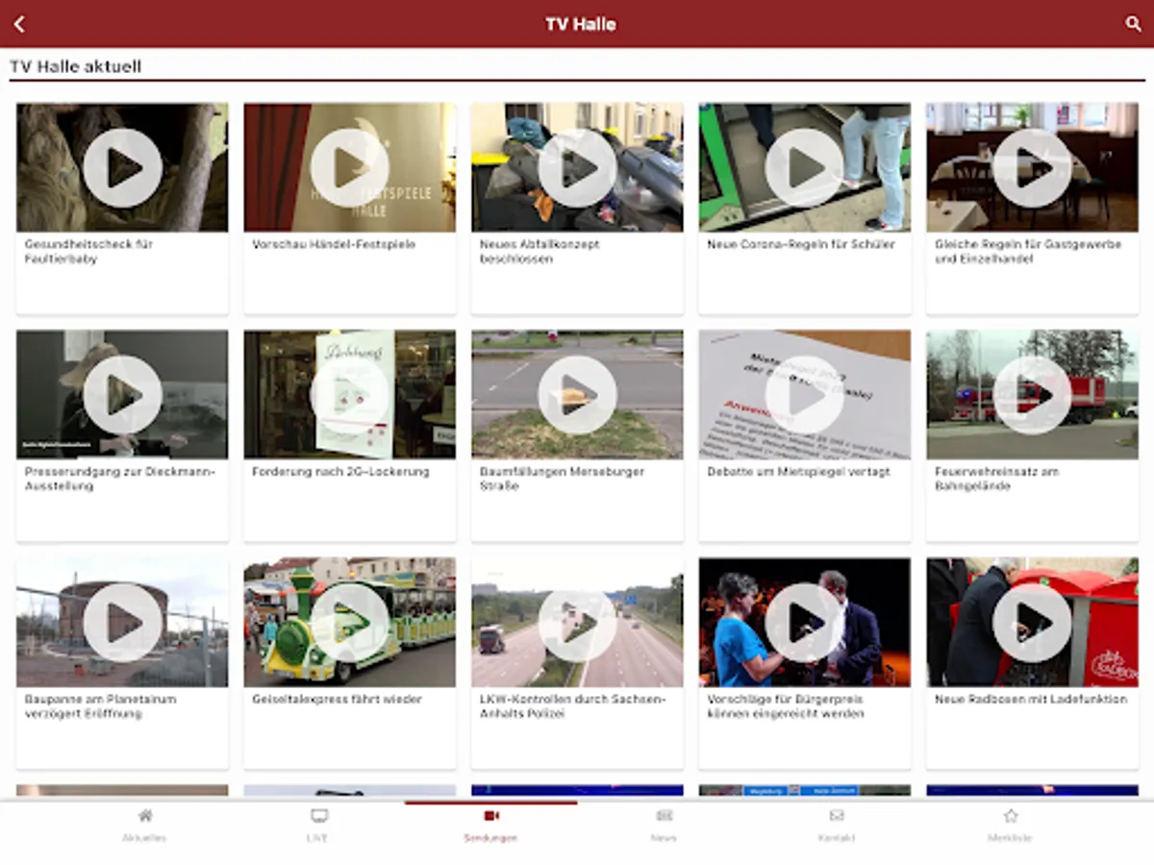Screen dimensions: 1154x865
Task: Play Geiseltalexpress fährt wieder video
Action: [x=350, y=623]
